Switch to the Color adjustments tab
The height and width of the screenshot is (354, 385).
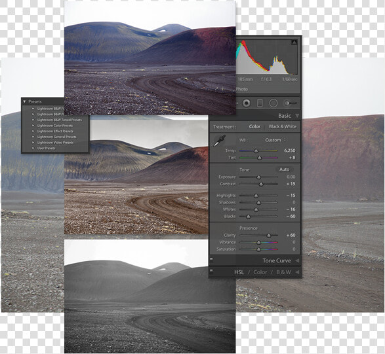click(260, 272)
